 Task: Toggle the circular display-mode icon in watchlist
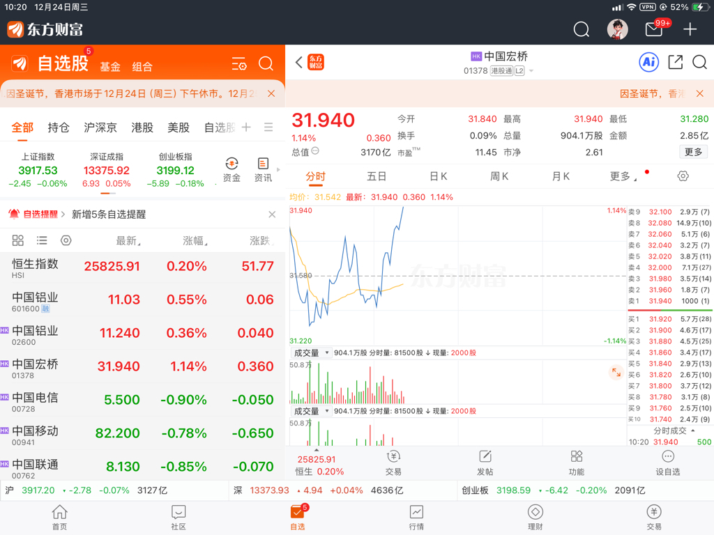pyautogui.click(x=66, y=240)
